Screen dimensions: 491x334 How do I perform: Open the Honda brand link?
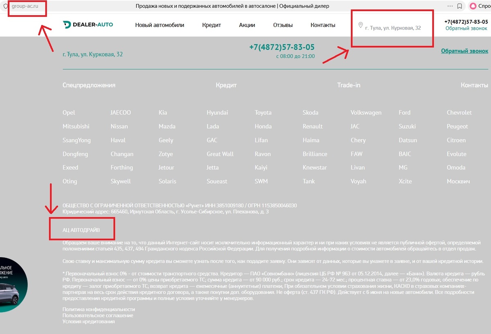click(x=263, y=127)
